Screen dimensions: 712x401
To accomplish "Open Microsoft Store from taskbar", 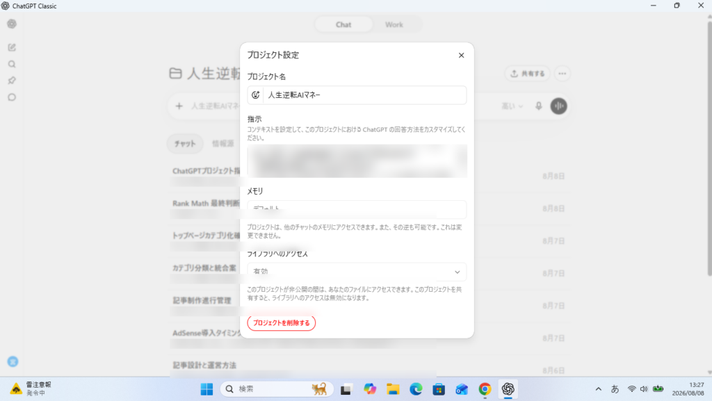I will click(x=439, y=389).
